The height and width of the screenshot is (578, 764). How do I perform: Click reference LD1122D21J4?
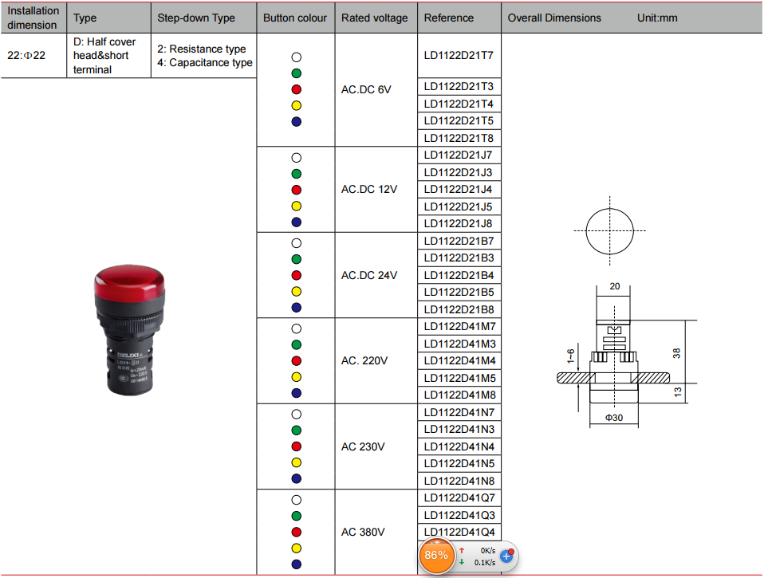pos(458,190)
